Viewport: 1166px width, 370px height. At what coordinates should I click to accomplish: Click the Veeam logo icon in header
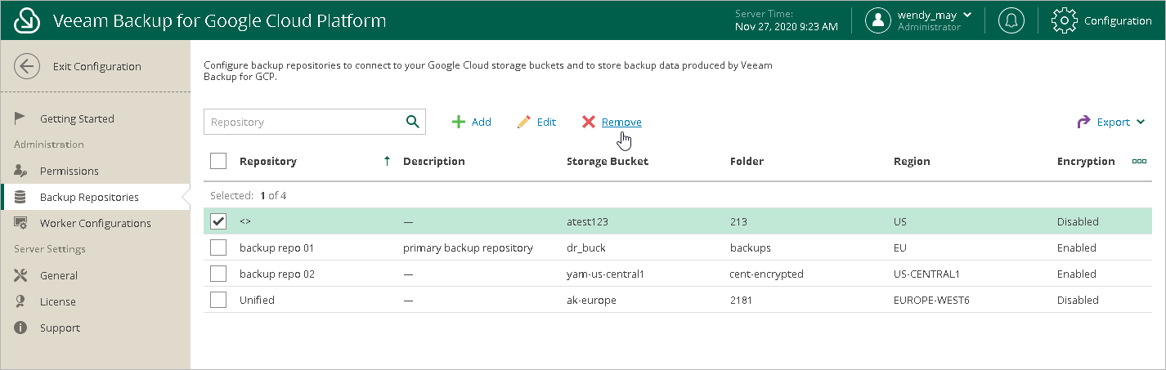[x=27, y=20]
